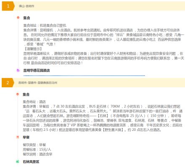Click the green scenery icon beside 石林风景区
The width and height of the screenshot is (185, 167).
click(x=18, y=162)
